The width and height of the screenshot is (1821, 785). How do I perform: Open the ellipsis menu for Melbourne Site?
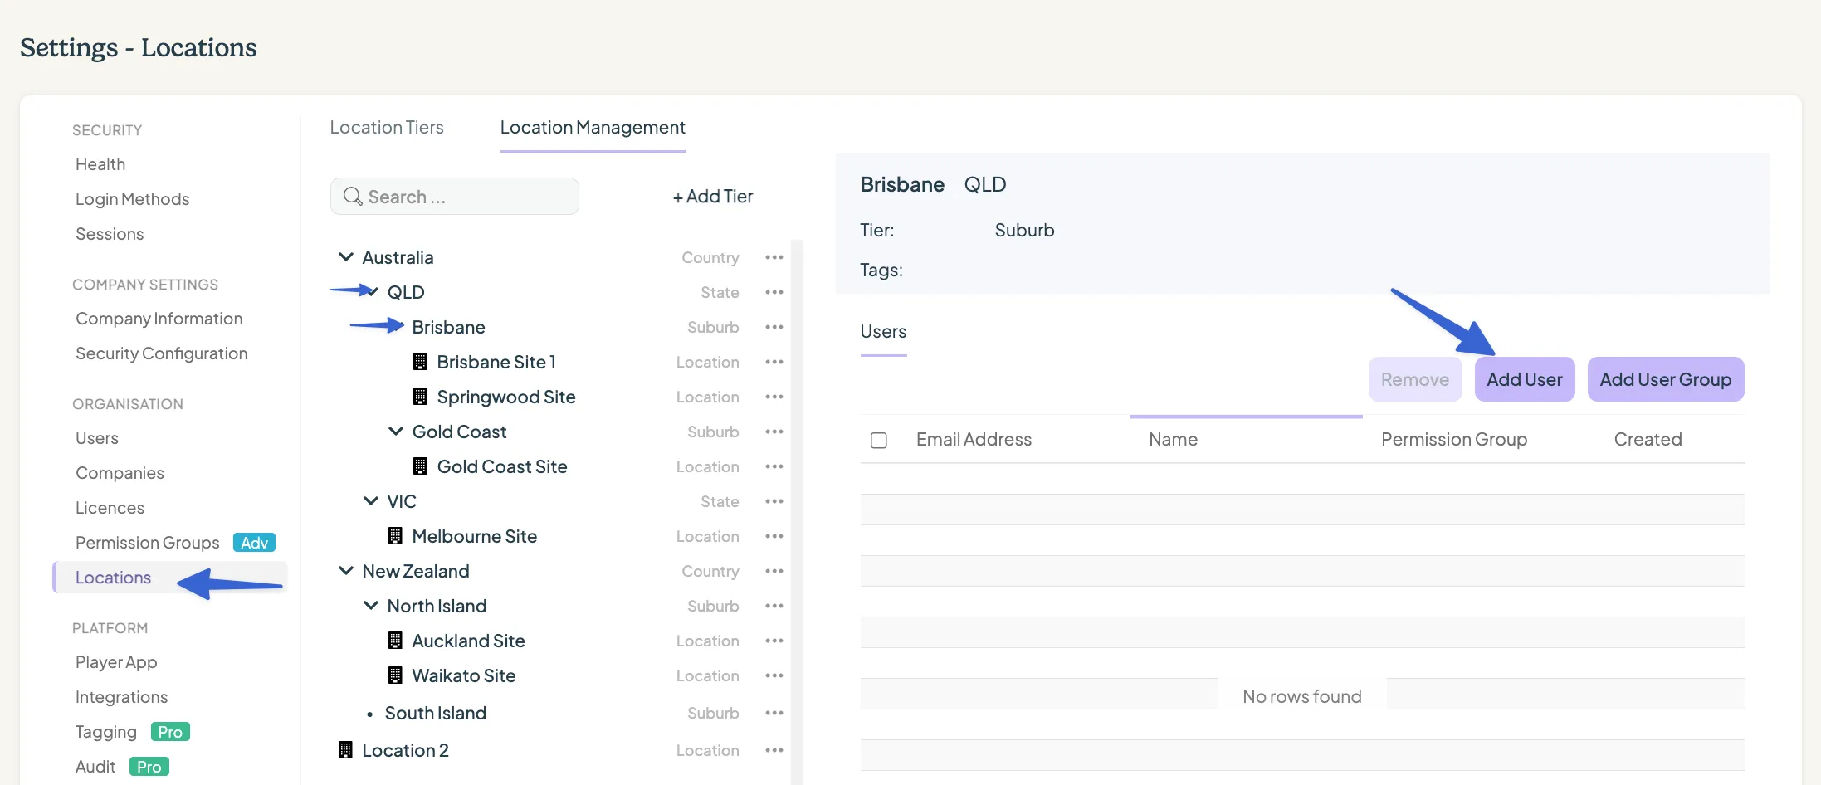click(x=774, y=536)
